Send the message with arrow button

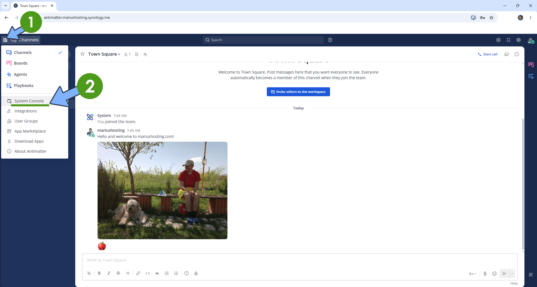pos(504,274)
